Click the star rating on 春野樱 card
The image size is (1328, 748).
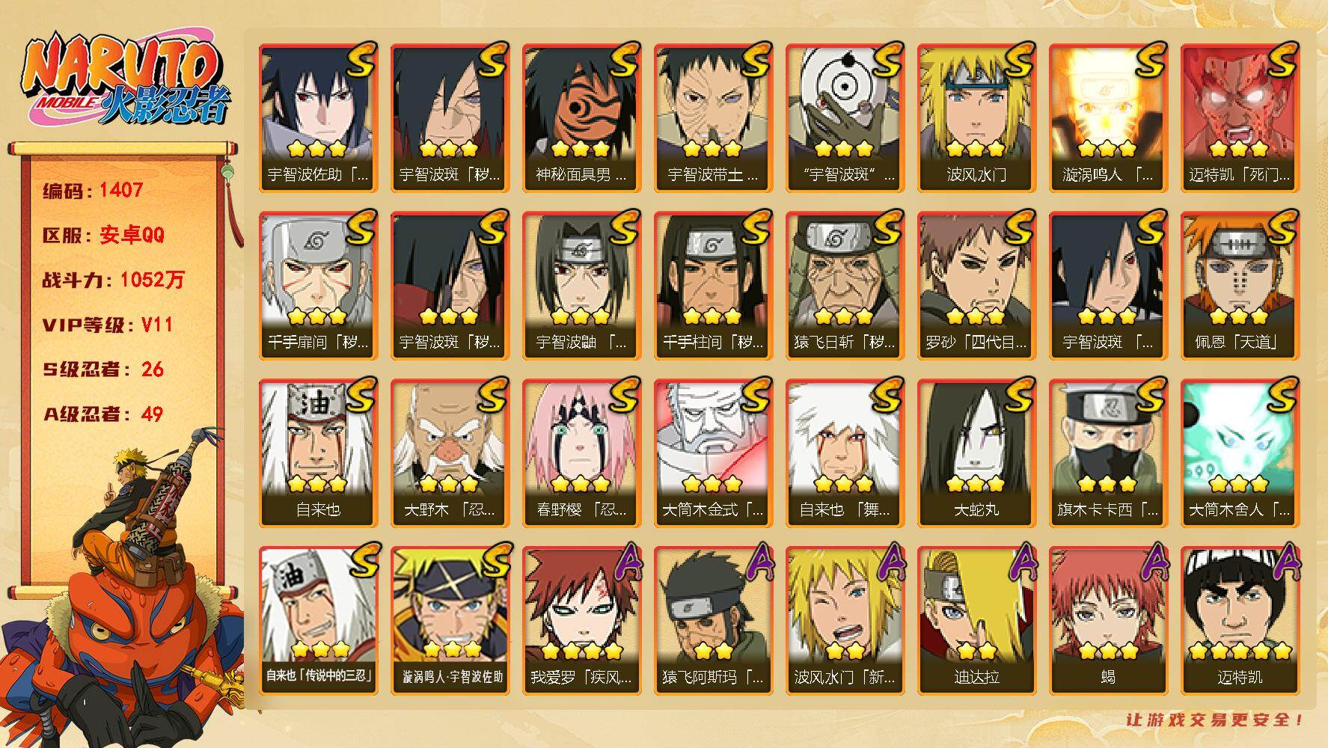click(x=581, y=483)
